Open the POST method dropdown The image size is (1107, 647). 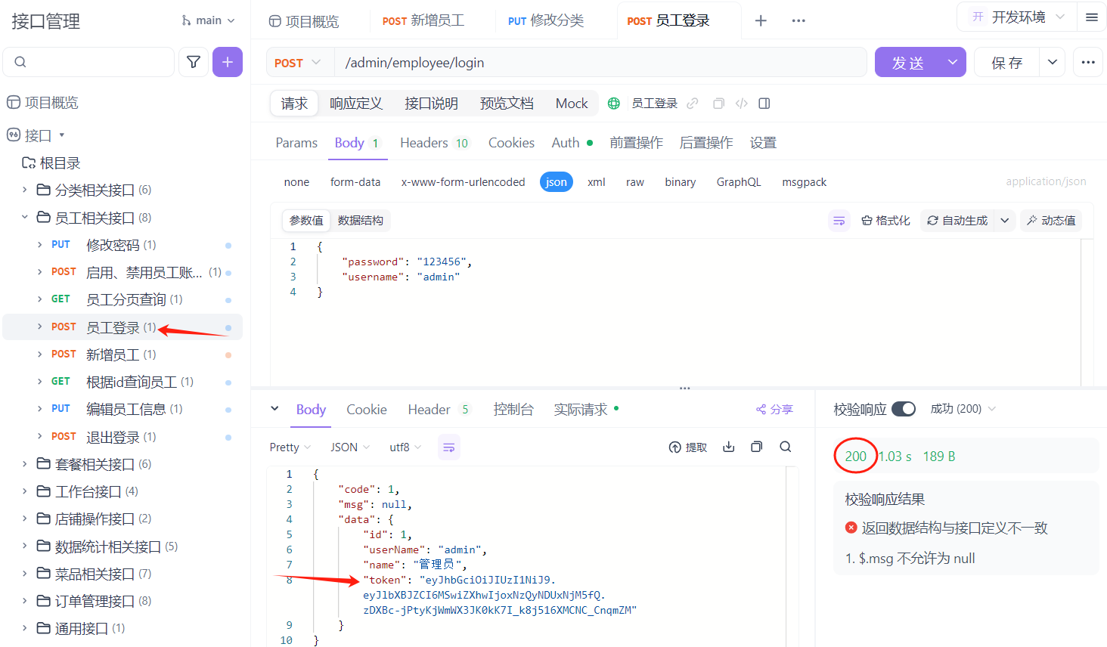coord(298,63)
